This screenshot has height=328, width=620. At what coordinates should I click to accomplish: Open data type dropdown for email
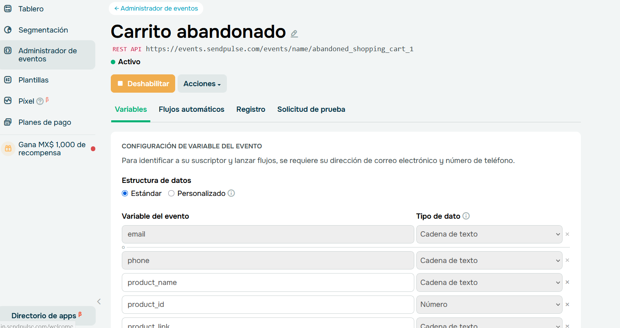[x=489, y=234]
